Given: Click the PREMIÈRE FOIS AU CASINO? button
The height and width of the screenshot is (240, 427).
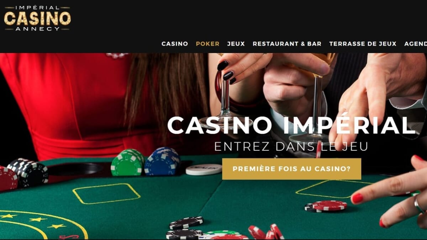Looking at the screenshot, I should click(x=291, y=169).
